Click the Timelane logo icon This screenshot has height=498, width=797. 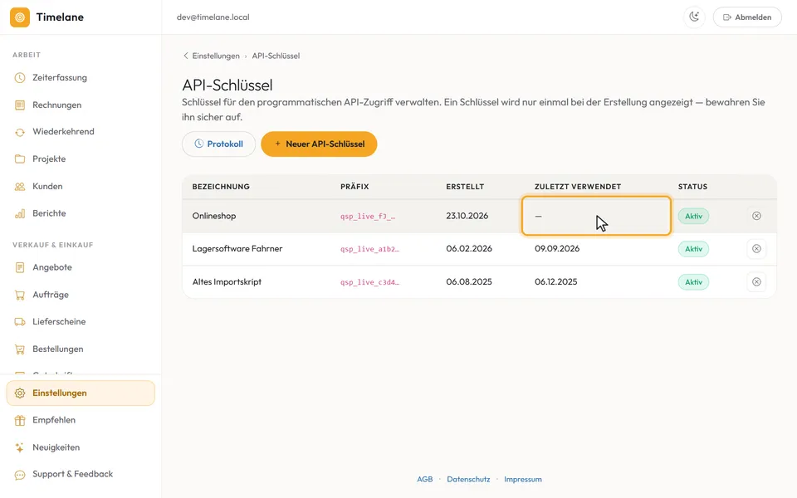20,17
